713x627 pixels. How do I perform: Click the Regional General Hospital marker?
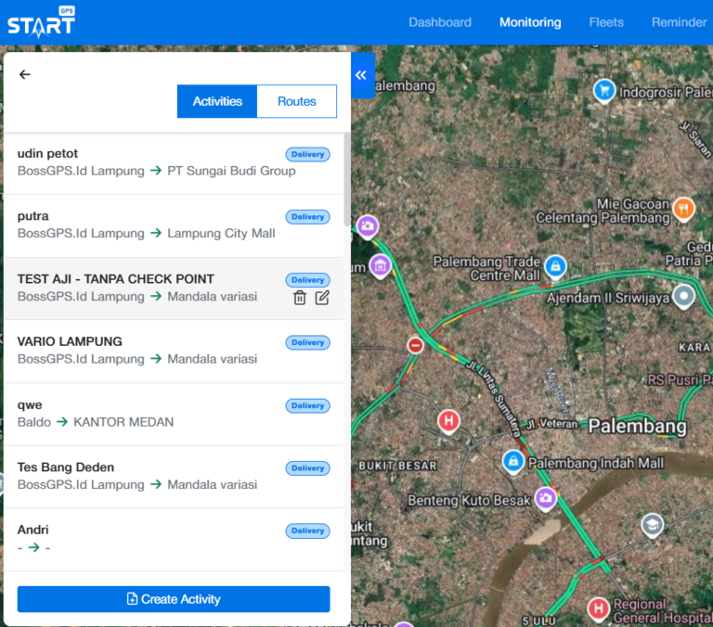599,608
